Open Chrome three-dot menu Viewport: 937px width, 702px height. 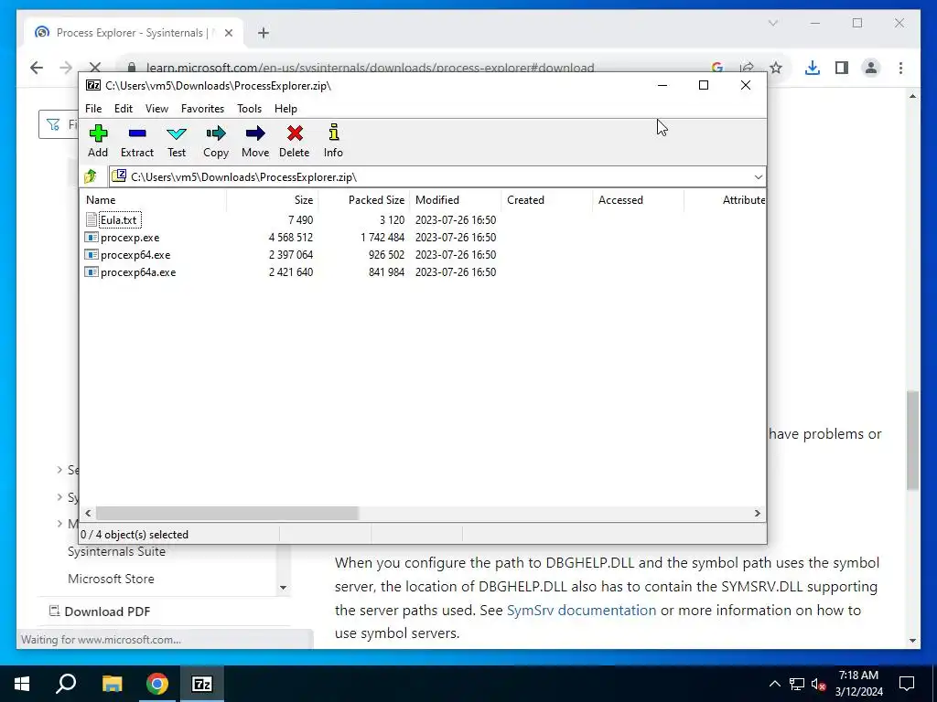coord(900,68)
